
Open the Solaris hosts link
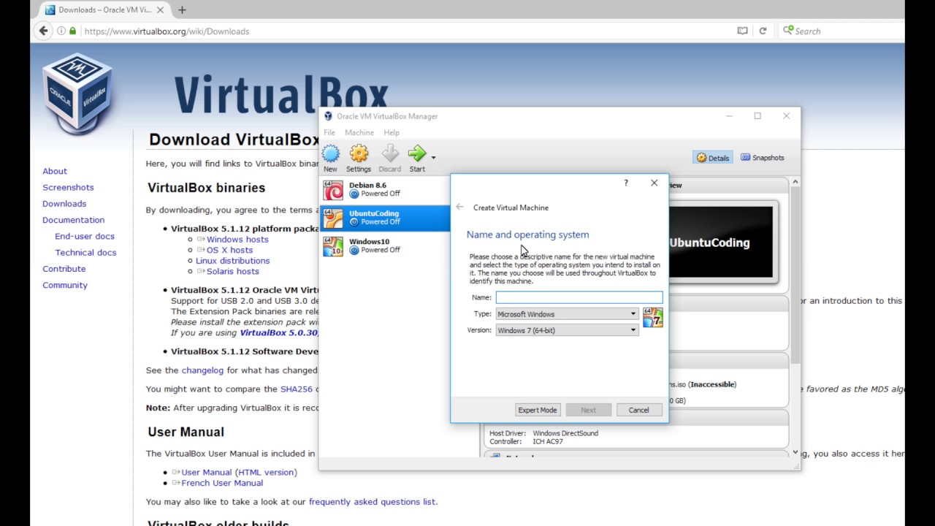(232, 271)
